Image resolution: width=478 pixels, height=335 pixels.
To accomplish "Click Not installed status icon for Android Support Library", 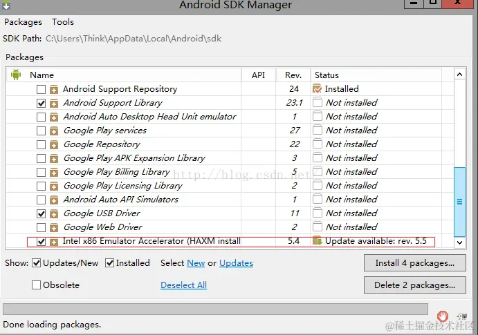I will tap(318, 102).
